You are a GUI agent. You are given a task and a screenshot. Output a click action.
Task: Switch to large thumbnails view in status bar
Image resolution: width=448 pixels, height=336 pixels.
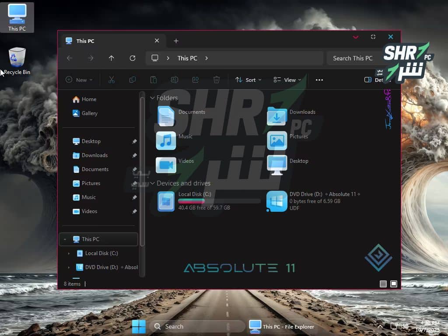coord(394,284)
